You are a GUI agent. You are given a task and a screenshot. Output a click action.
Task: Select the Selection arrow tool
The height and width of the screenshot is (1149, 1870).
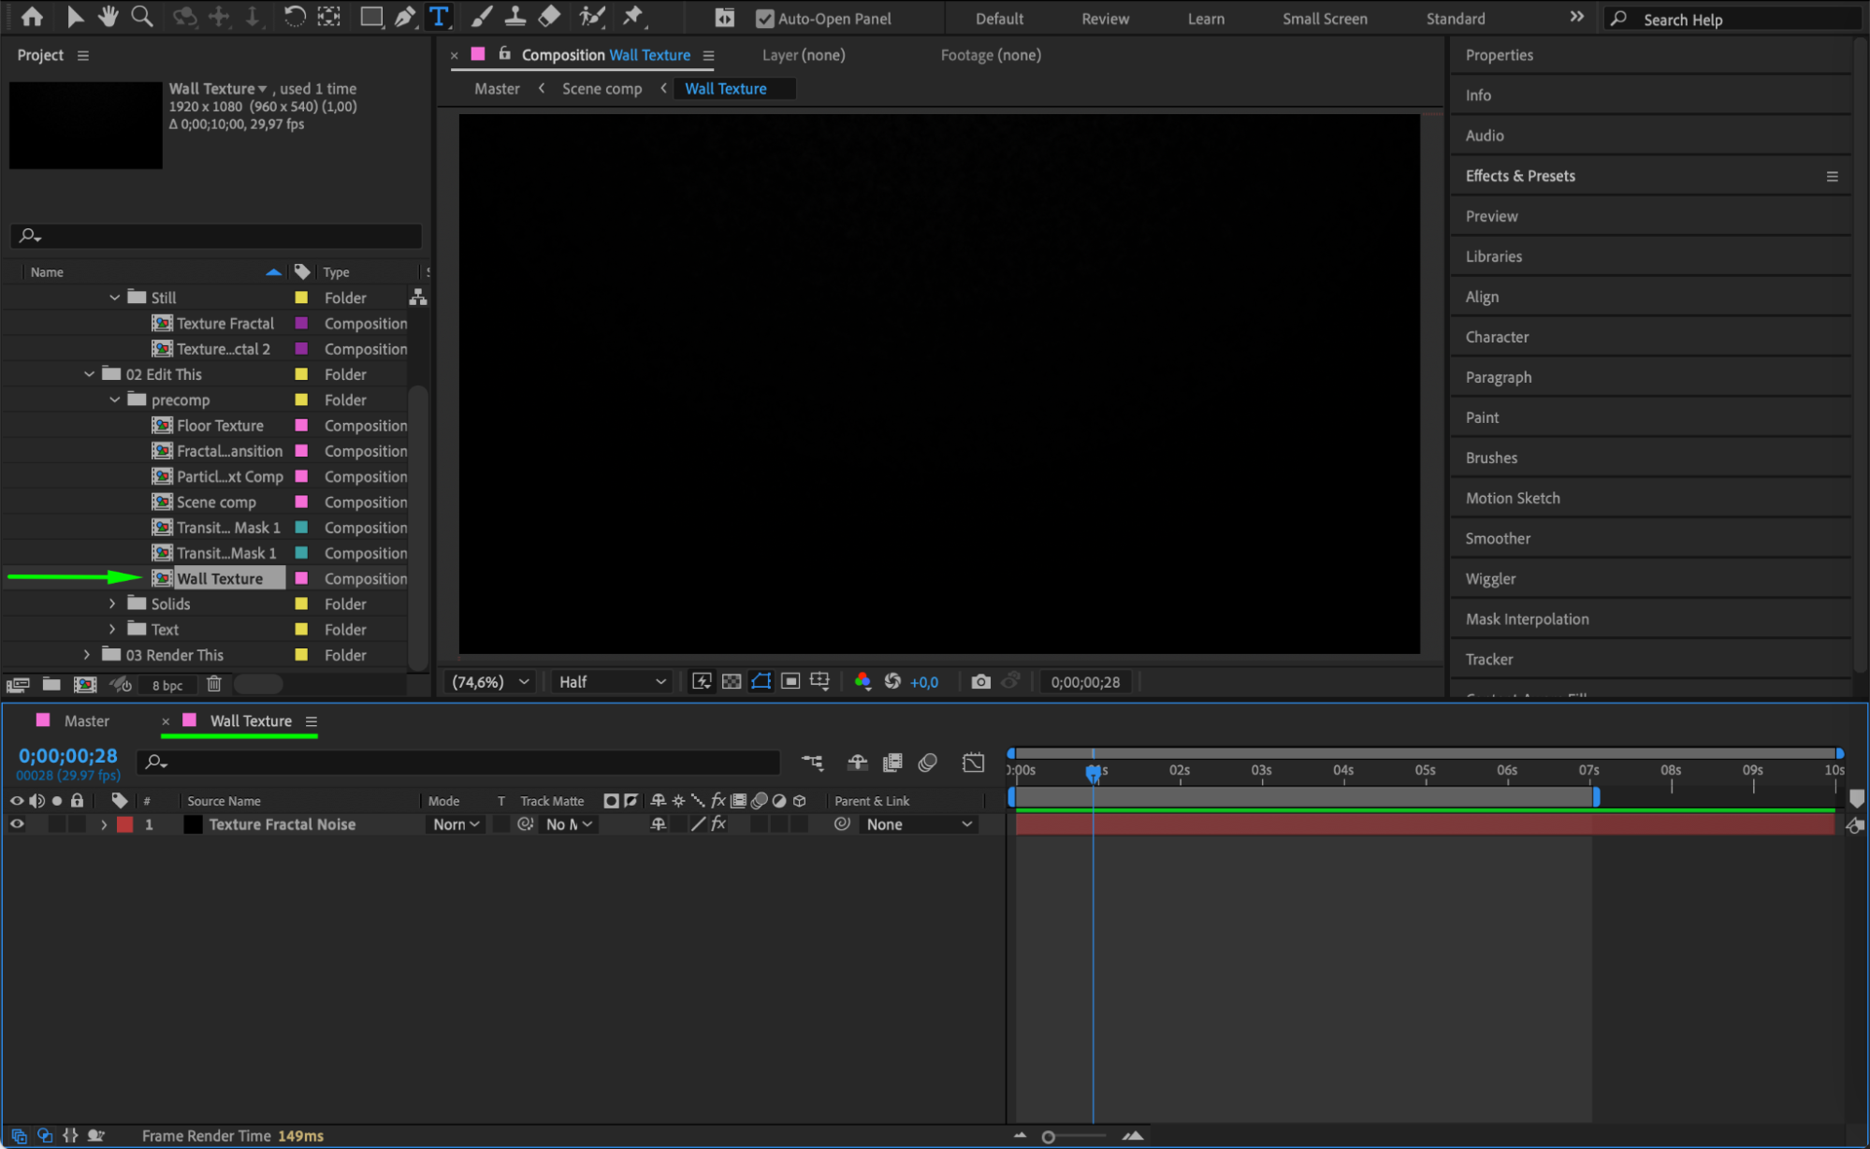point(75,17)
